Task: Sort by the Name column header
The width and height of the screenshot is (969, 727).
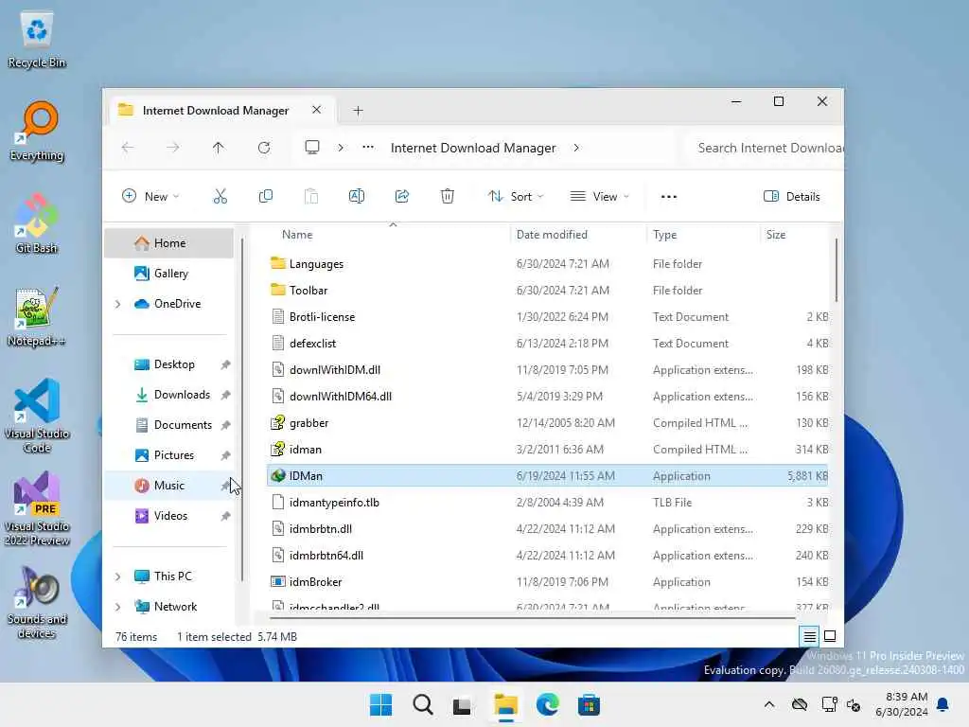Action: (x=296, y=235)
